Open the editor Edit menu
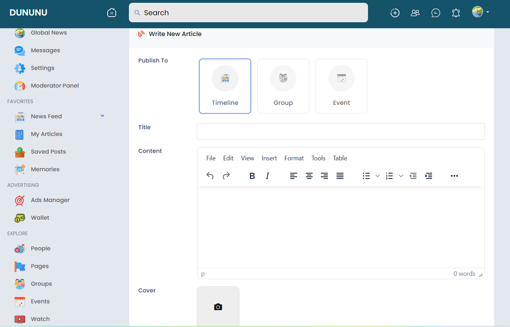Image resolution: width=510 pixels, height=327 pixels. [228, 158]
